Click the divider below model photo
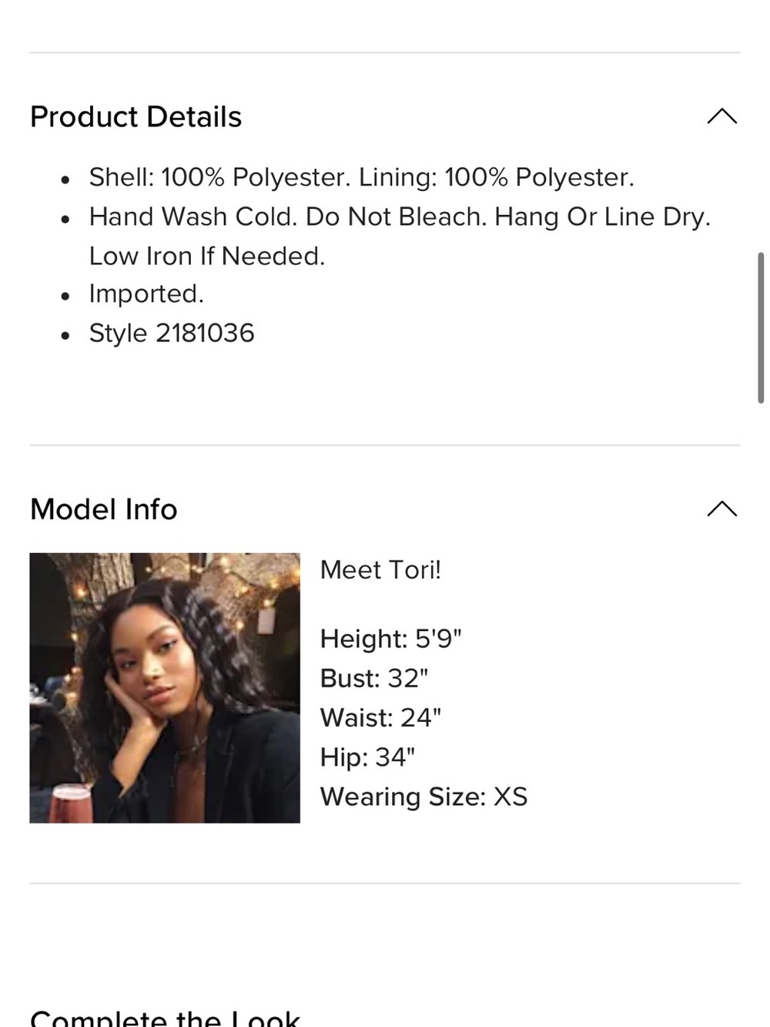770x1027 pixels. point(385,884)
